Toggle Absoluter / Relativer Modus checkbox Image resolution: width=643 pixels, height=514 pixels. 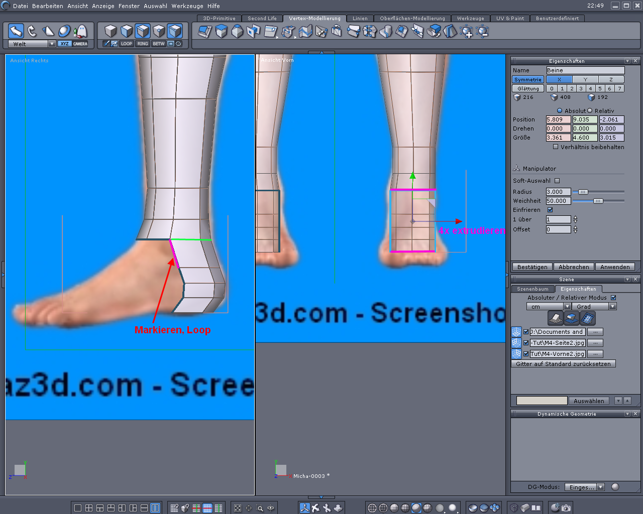pos(613,298)
